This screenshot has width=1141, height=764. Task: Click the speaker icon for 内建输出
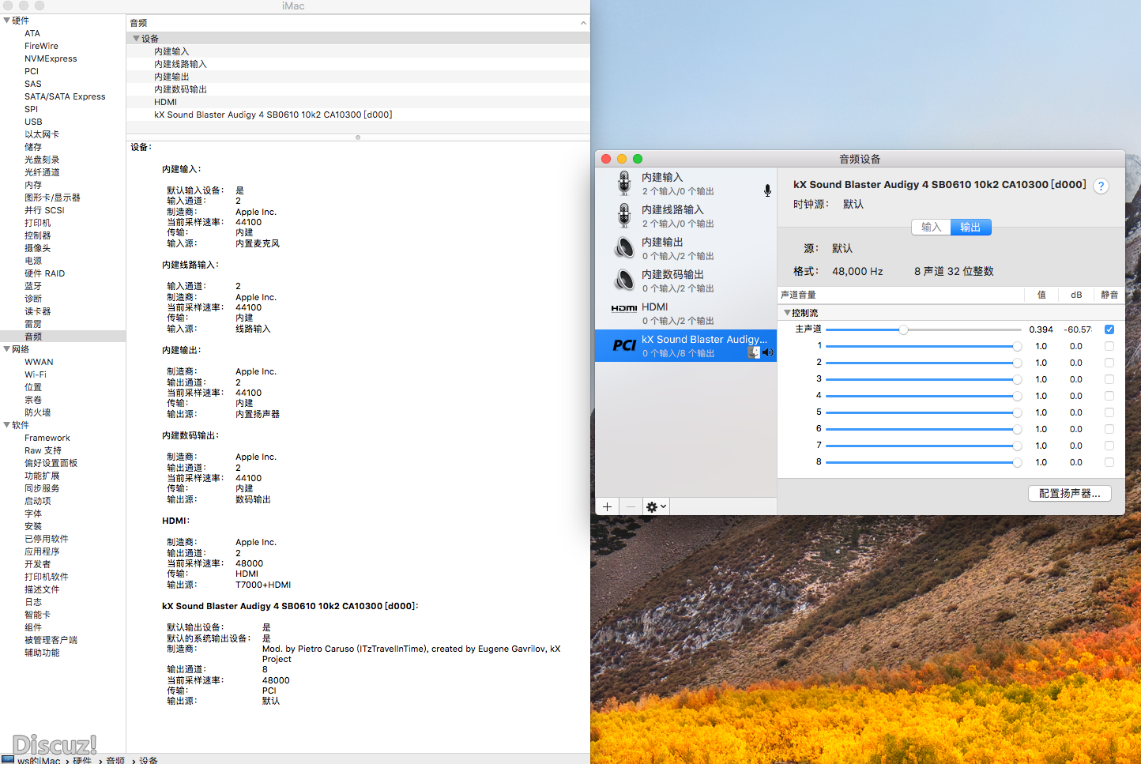pos(624,248)
